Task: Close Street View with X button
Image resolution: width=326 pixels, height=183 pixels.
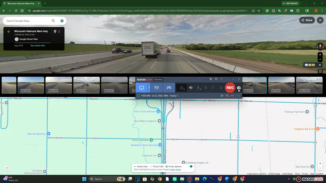Action: 320,20
